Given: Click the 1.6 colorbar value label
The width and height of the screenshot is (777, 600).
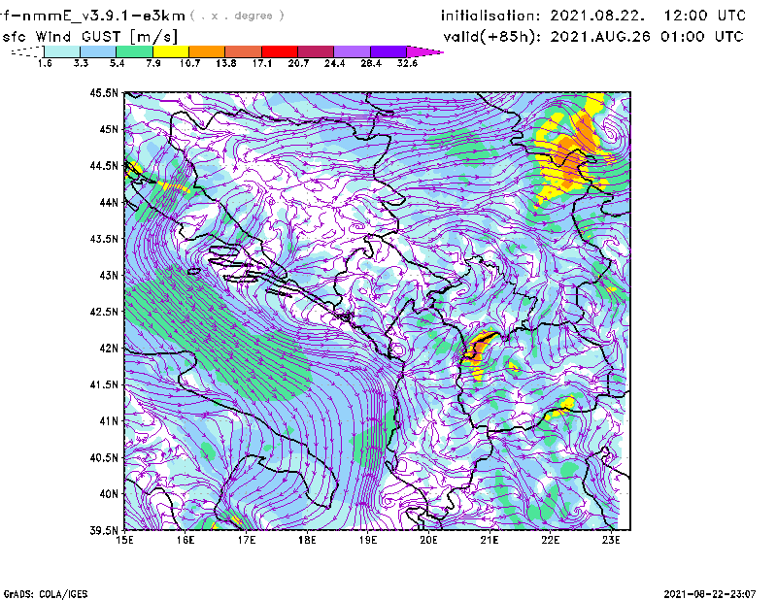Looking at the screenshot, I should pos(45,63).
